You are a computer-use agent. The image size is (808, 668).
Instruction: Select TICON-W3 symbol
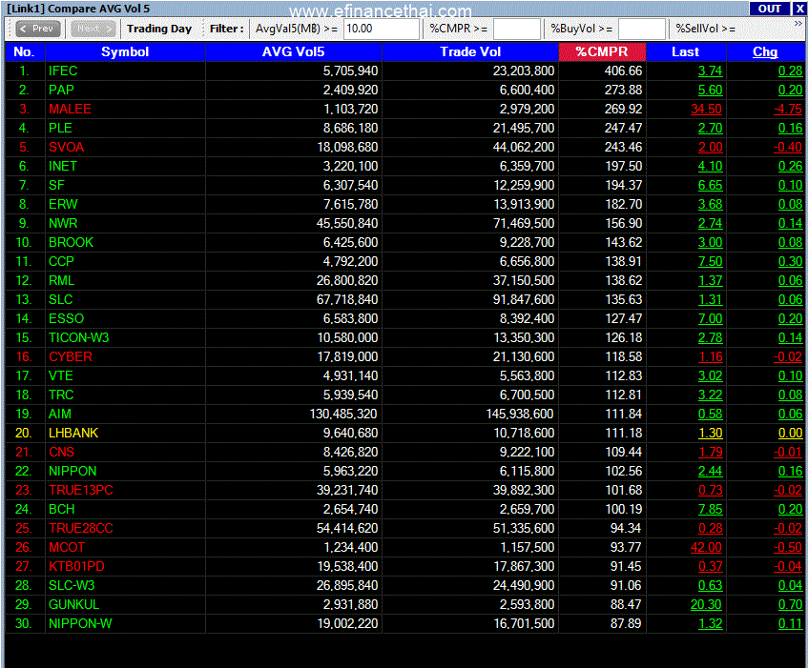click(79, 337)
